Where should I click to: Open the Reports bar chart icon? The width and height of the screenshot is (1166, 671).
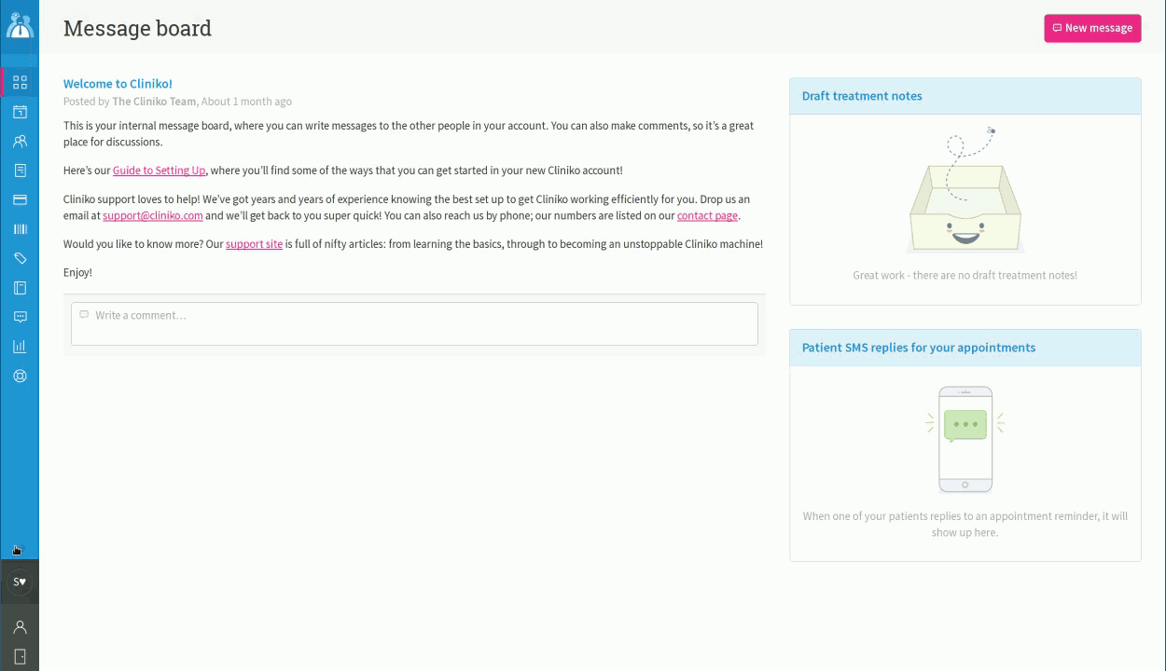[20, 347]
